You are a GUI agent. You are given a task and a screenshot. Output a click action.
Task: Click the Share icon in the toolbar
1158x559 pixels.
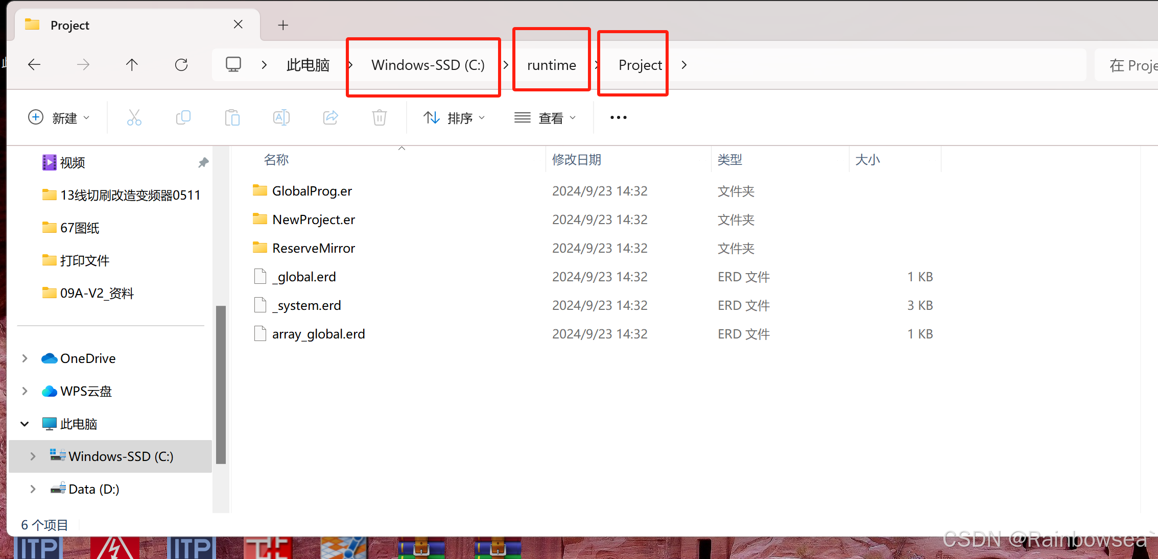330,118
